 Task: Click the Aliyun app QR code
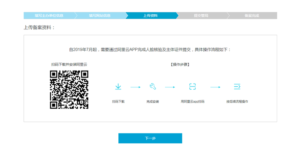(69, 90)
